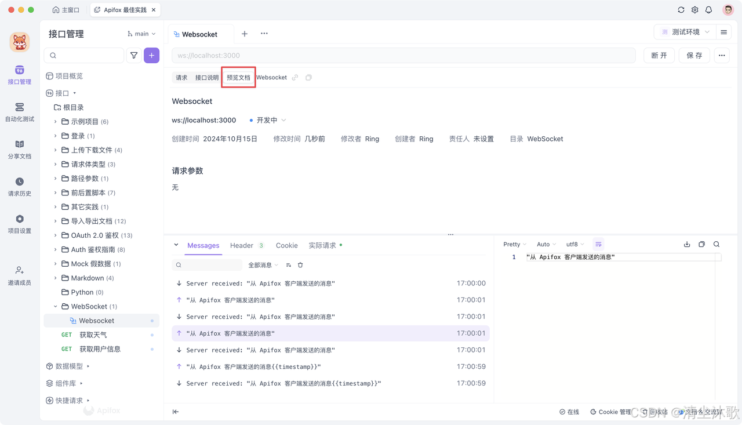This screenshot has width=742, height=425.
Task: Copy the response using the copy icon
Action: (701, 244)
